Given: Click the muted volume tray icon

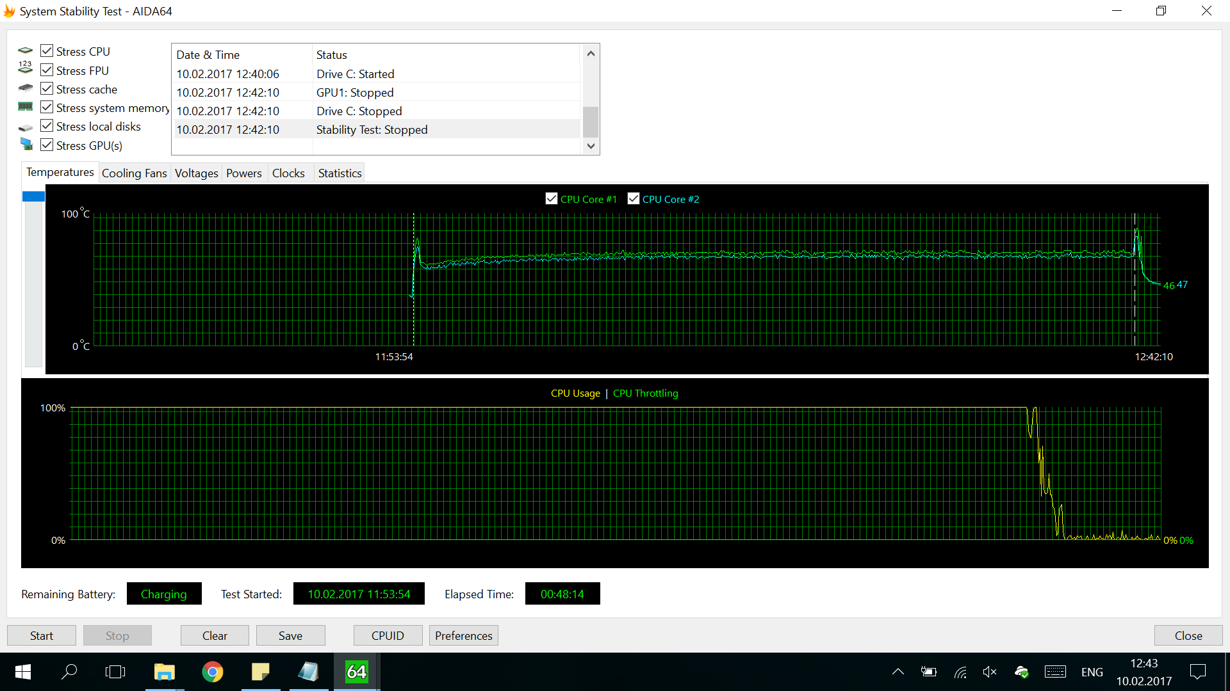Looking at the screenshot, I should 990,672.
